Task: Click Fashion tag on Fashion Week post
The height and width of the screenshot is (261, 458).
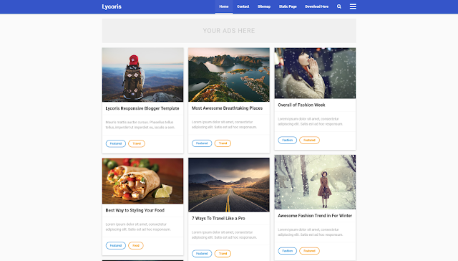Action: coord(288,140)
